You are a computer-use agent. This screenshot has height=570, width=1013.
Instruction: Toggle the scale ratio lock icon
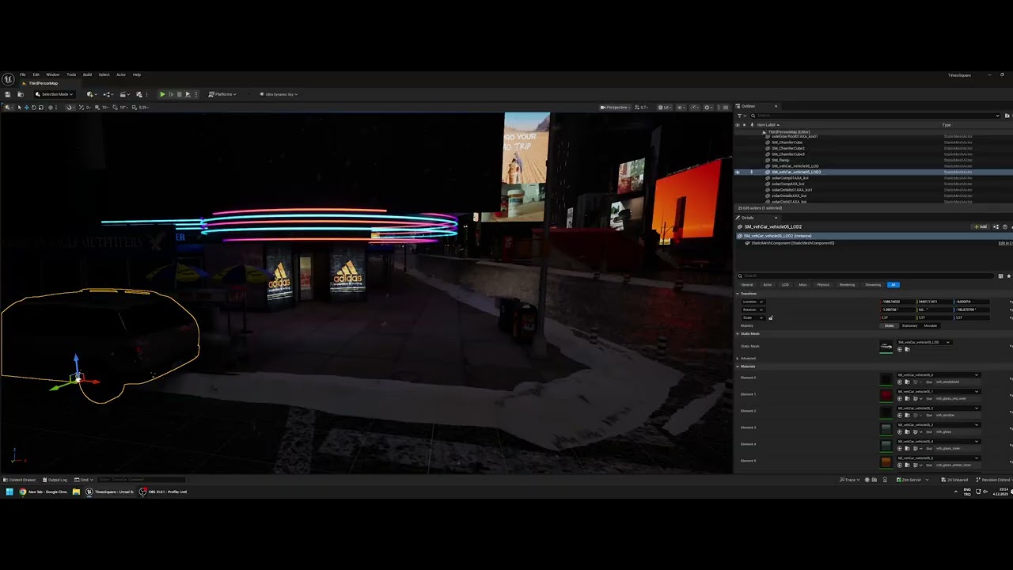[x=770, y=317]
